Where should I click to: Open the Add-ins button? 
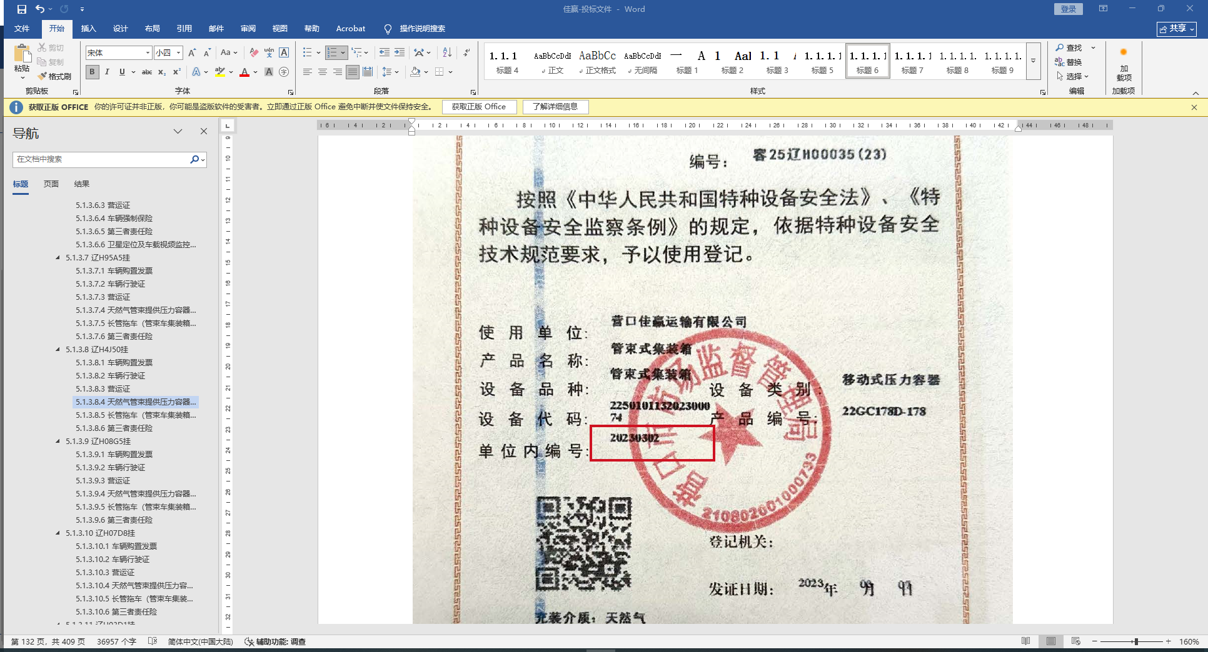click(1124, 65)
